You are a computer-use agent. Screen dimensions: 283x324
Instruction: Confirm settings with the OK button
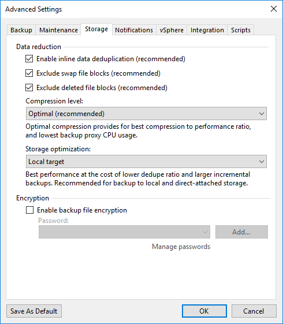(204, 311)
